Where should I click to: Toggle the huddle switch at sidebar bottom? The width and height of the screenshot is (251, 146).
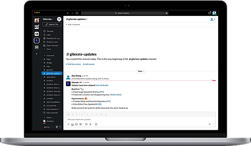click(58, 127)
